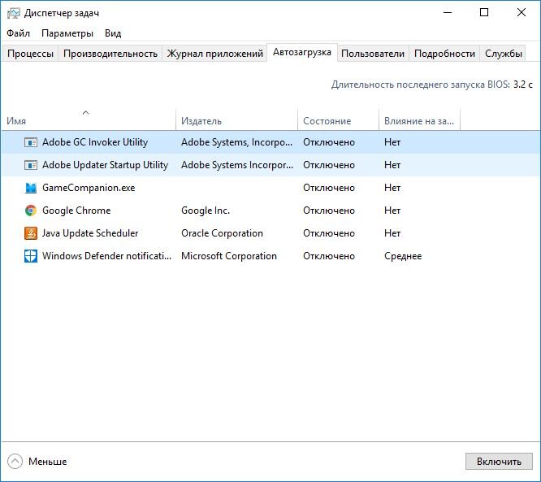The width and height of the screenshot is (541, 482).
Task: Toggle sort order using the arrow above Имя
Action: [86, 112]
